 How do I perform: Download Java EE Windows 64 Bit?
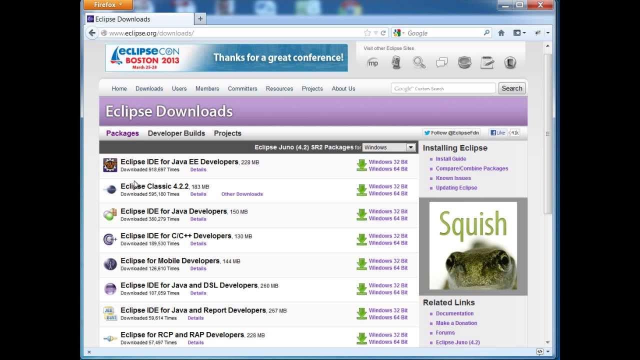(388, 169)
